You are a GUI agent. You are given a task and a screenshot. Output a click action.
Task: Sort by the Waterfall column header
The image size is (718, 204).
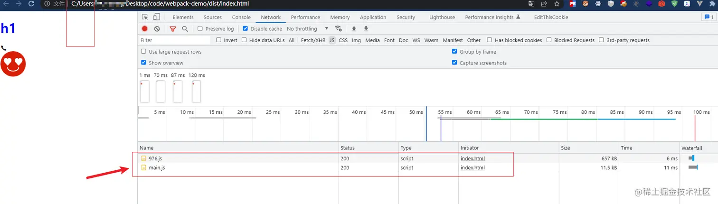(699, 148)
